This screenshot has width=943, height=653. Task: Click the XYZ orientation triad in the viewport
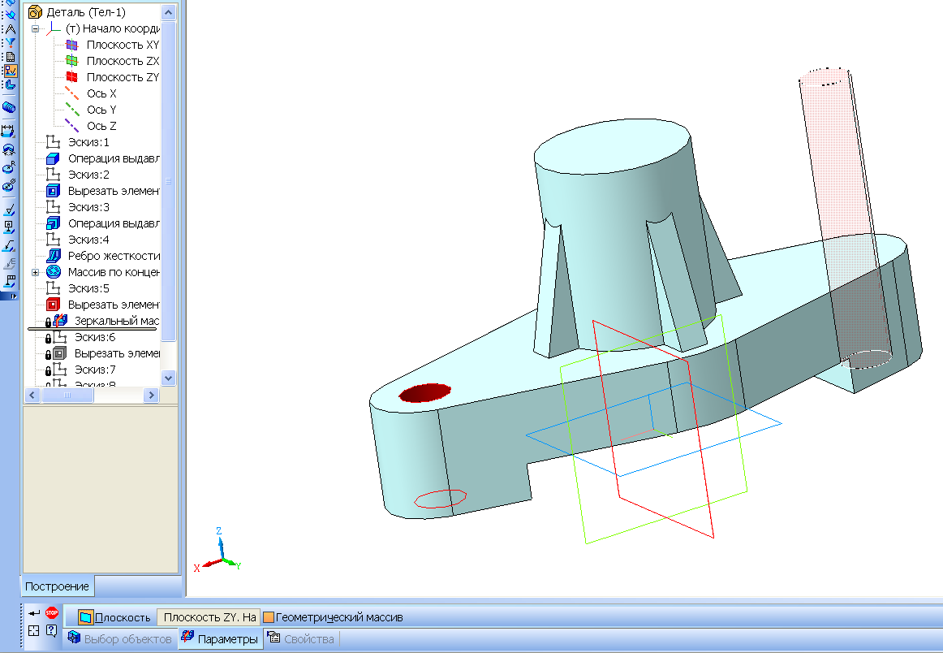[217, 551]
